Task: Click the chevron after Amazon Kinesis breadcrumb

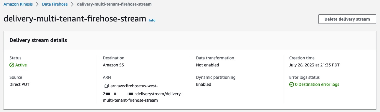Action: point(37,4)
